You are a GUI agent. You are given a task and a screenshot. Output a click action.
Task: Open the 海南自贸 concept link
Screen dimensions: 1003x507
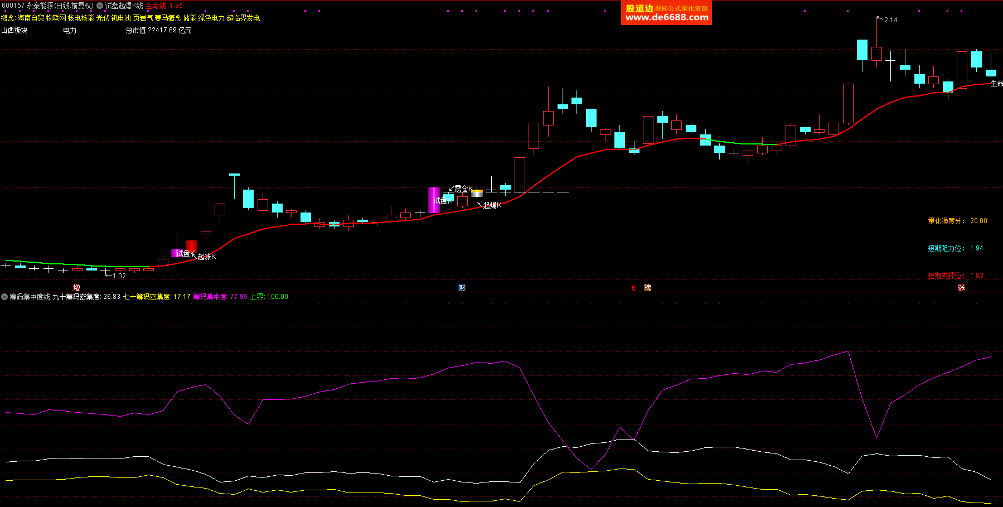coord(31,18)
